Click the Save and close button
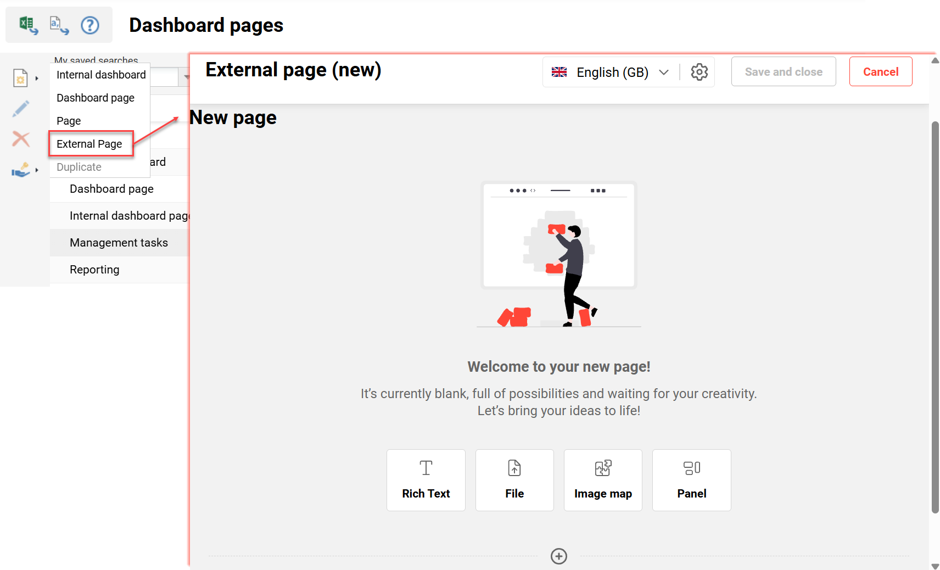Image resolution: width=940 pixels, height=570 pixels. click(784, 71)
